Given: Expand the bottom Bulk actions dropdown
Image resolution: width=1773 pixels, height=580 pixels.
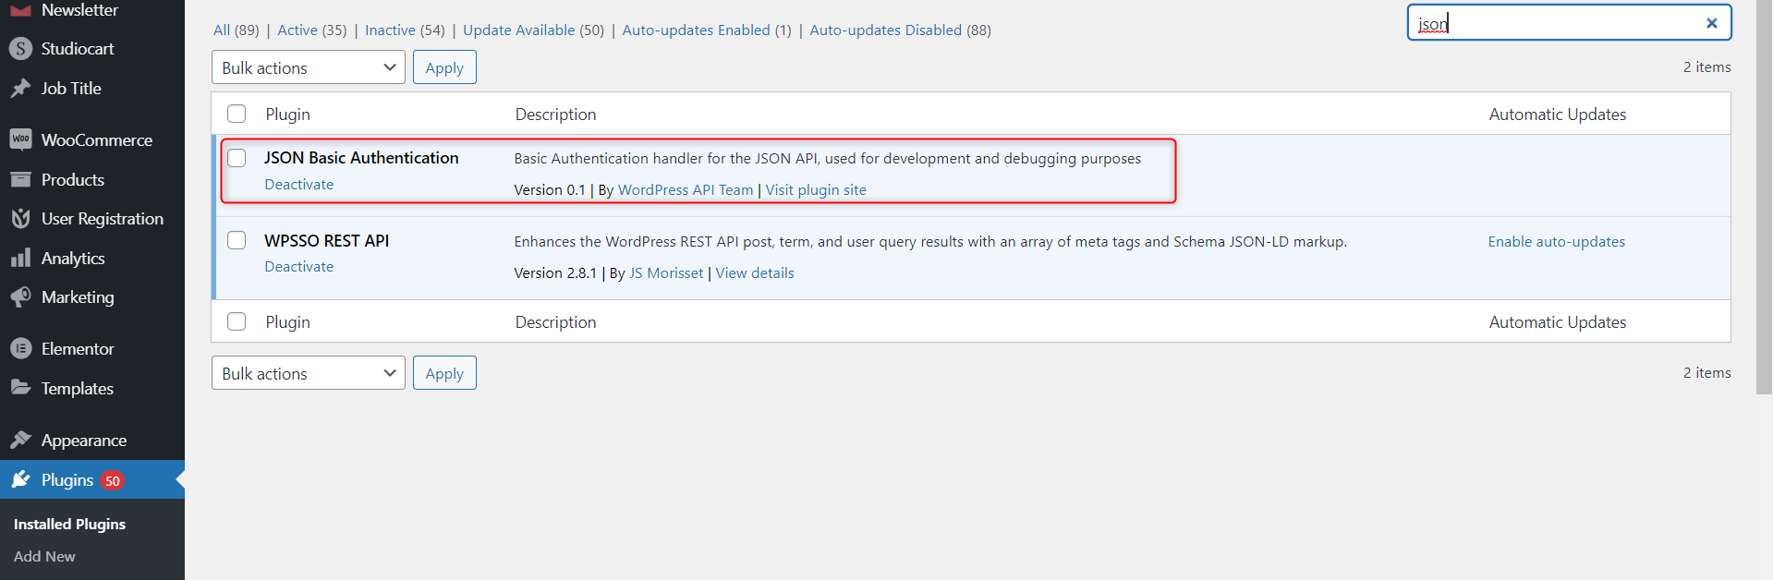Looking at the screenshot, I should [308, 373].
